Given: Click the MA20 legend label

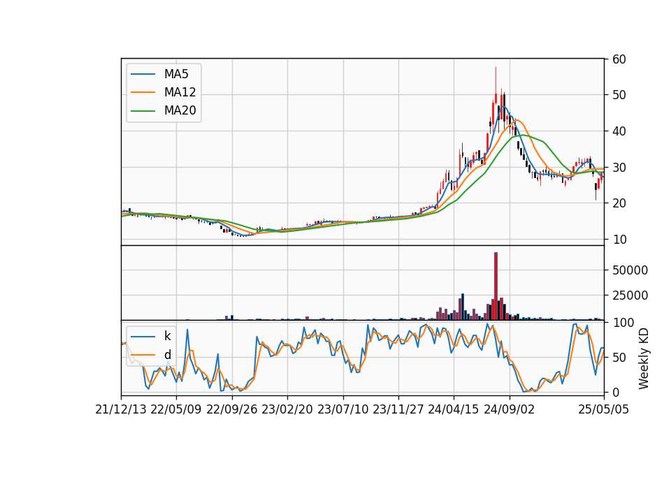Looking at the screenshot, I should pos(180,110).
